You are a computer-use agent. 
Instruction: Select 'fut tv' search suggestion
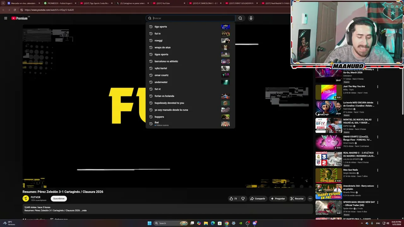[190, 34]
